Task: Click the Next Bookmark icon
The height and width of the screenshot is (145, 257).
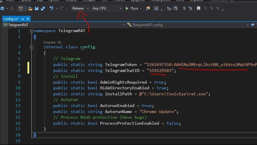Action: pos(211,8)
